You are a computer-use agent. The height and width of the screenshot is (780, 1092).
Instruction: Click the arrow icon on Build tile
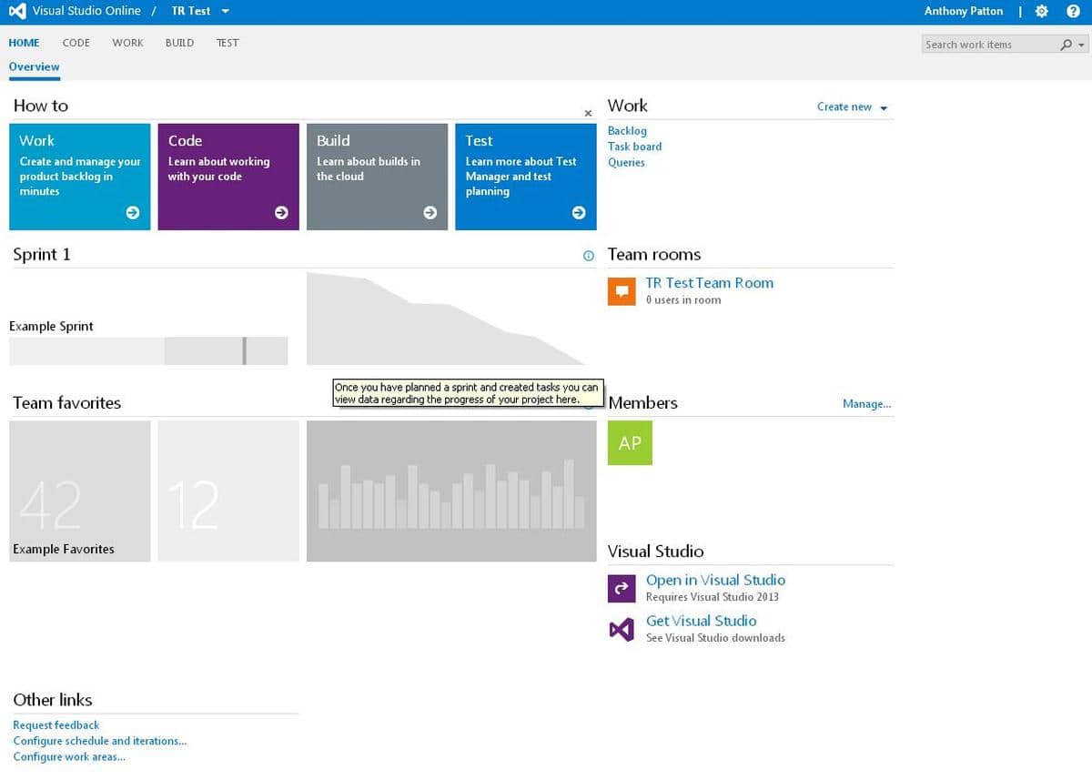click(x=430, y=212)
